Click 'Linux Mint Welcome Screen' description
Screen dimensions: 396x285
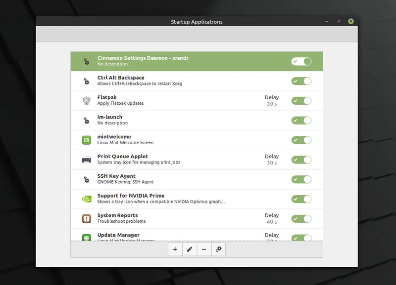click(125, 143)
